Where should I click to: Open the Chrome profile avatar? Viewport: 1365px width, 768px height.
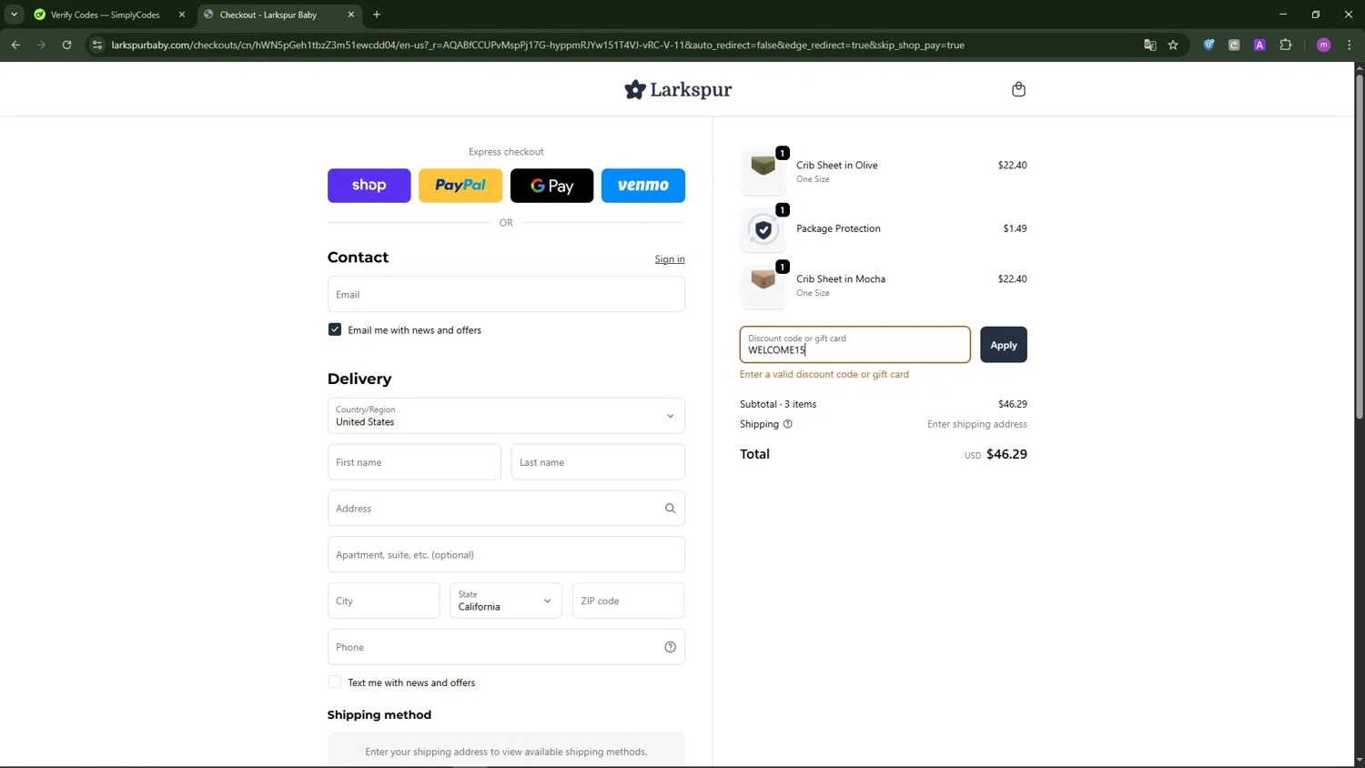(1323, 45)
